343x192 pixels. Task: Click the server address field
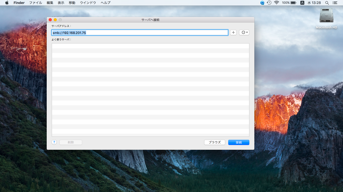(x=140, y=32)
